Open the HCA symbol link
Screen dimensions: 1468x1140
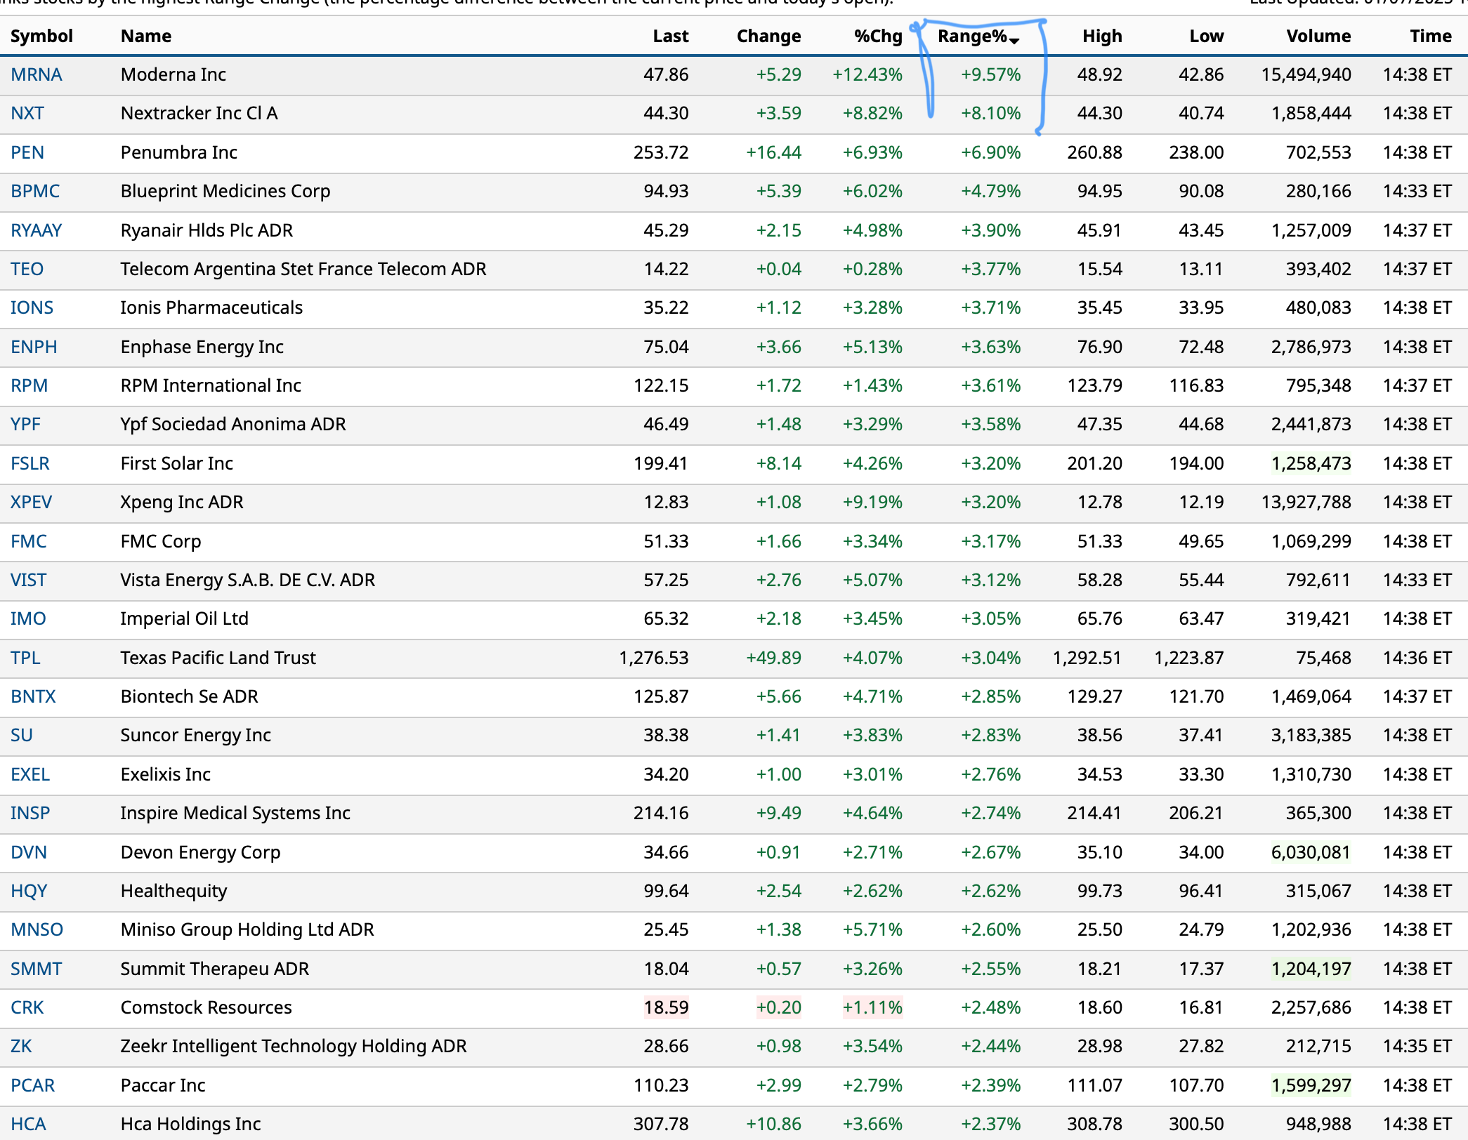[x=28, y=1125]
